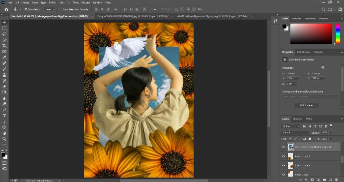344x182 pixels.
Task: Select the History Brush tool
Action: click(x=4, y=81)
